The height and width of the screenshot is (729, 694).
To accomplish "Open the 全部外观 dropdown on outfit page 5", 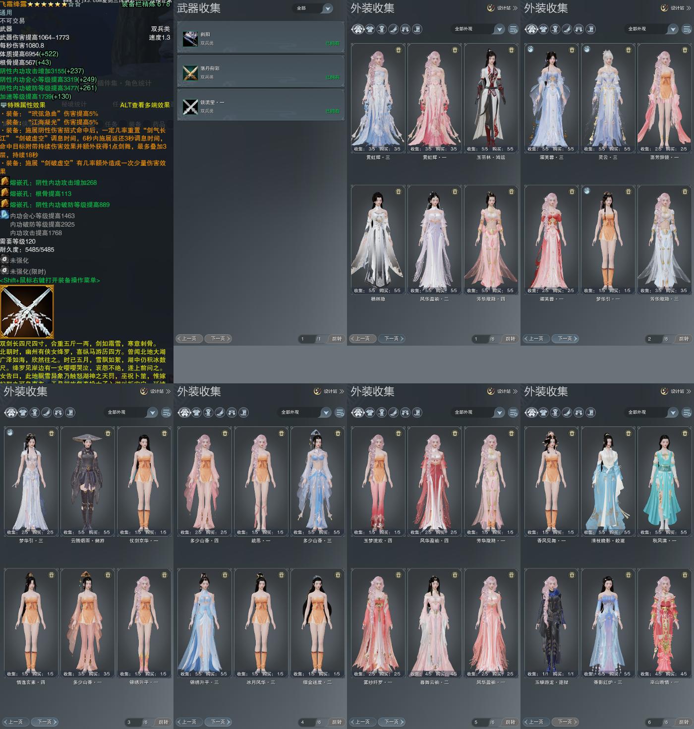I will pyautogui.click(x=478, y=413).
